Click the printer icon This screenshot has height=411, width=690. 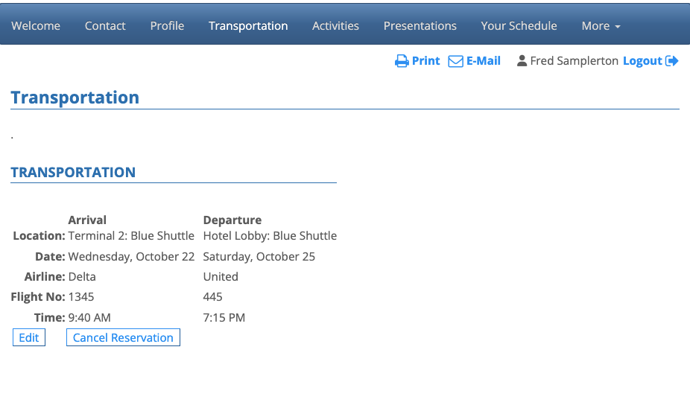[402, 61]
